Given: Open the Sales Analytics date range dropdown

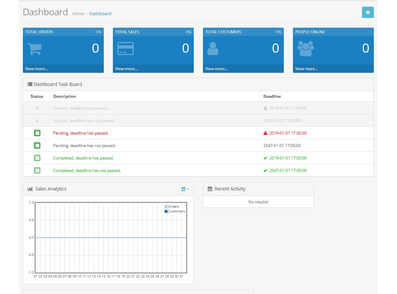Looking at the screenshot, I should (185, 189).
